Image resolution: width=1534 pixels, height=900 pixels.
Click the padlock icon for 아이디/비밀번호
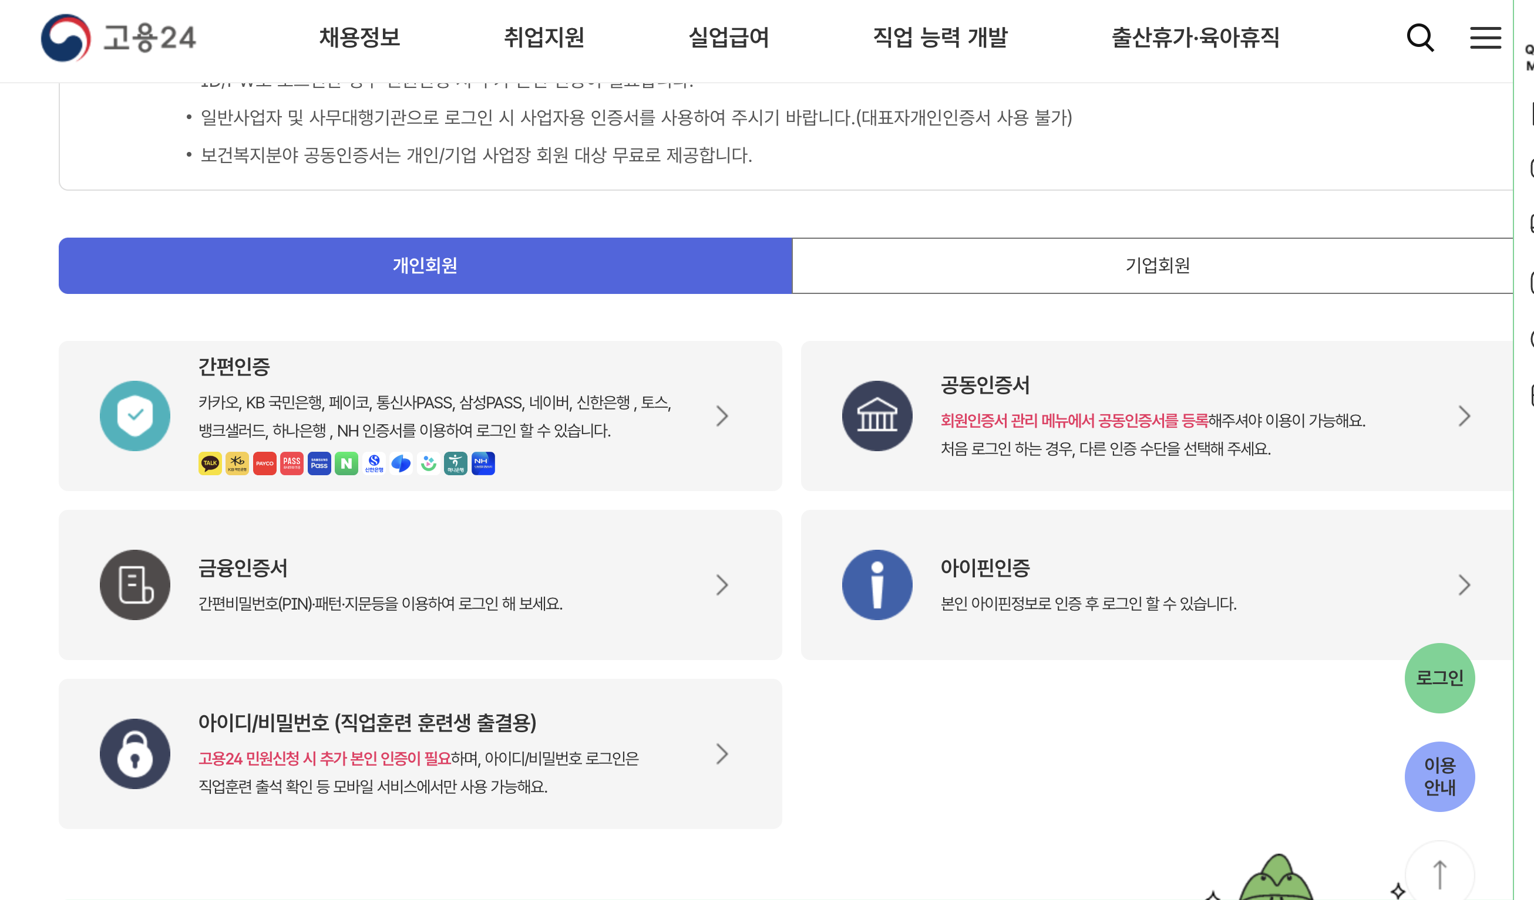(x=134, y=754)
